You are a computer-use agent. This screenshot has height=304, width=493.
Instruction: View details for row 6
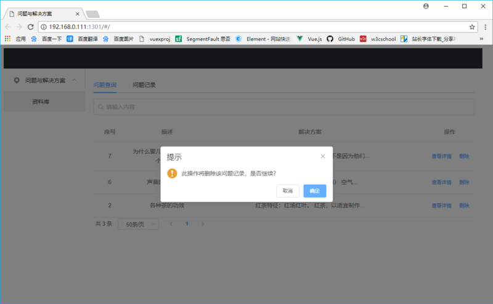[x=441, y=182]
